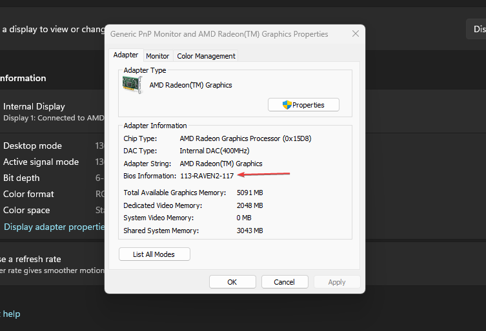The height and width of the screenshot is (331, 486).
Task: Click Bios Information value 113-RAVEN2-117
Action: pyautogui.click(x=207, y=176)
